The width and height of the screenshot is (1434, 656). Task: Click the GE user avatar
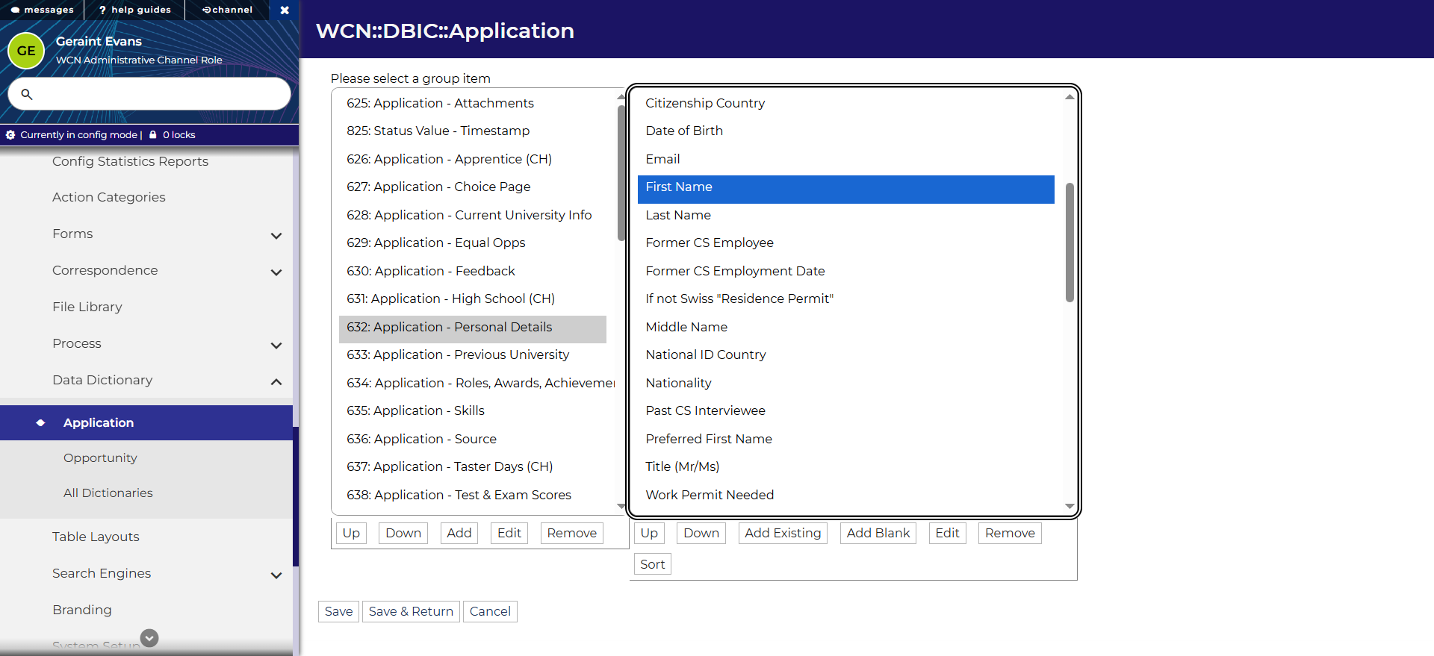[26, 51]
